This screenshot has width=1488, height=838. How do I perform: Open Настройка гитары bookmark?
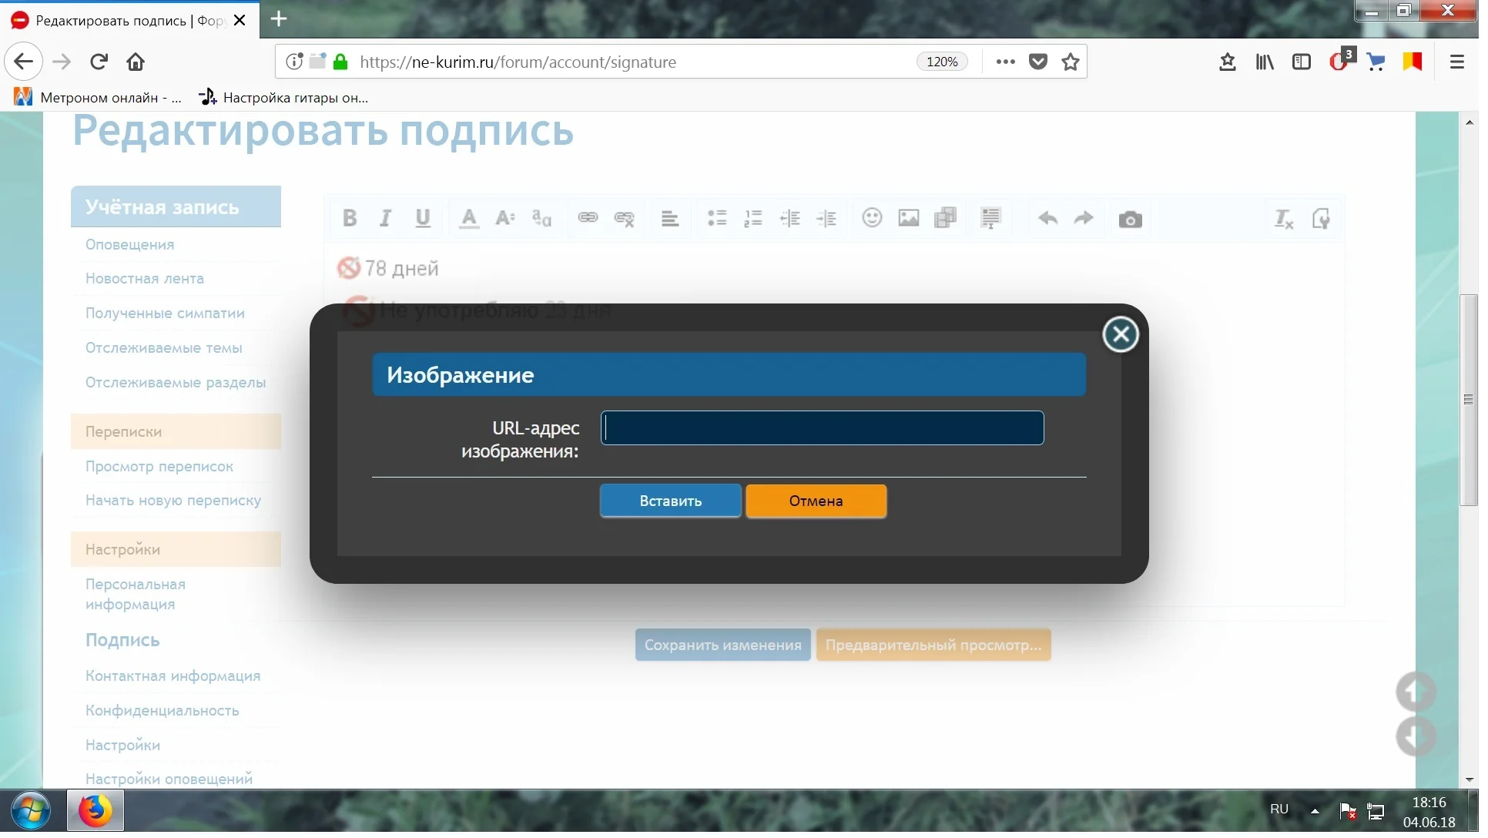[283, 98]
